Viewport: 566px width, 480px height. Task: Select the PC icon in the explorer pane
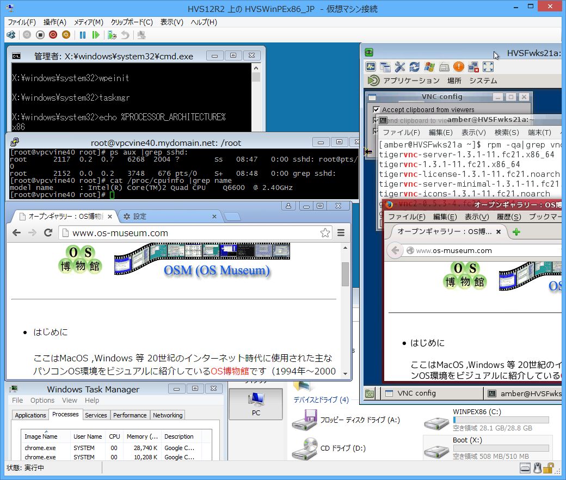[256, 404]
